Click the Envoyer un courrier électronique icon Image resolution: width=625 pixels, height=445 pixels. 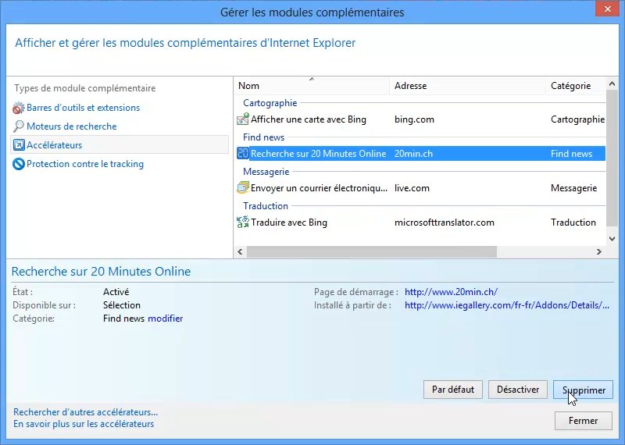[242, 188]
